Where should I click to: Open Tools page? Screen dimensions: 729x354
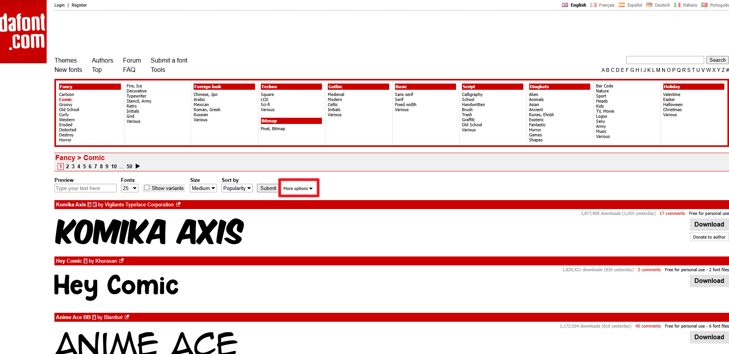click(x=158, y=70)
